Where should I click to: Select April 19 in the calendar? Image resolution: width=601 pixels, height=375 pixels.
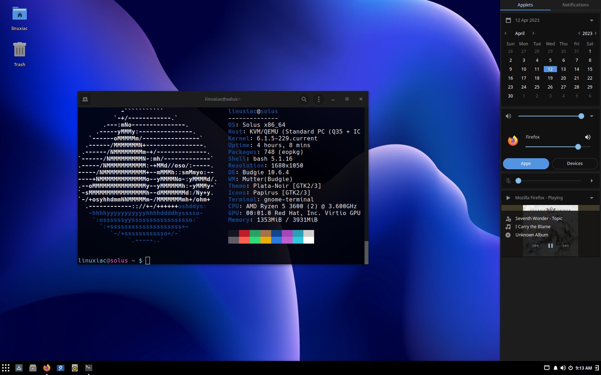550,78
